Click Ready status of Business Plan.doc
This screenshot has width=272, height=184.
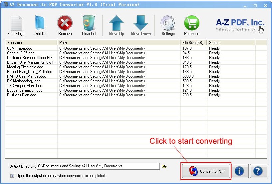point(214,95)
